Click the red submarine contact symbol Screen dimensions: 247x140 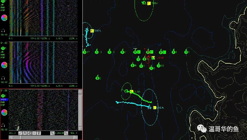(148, 57)
